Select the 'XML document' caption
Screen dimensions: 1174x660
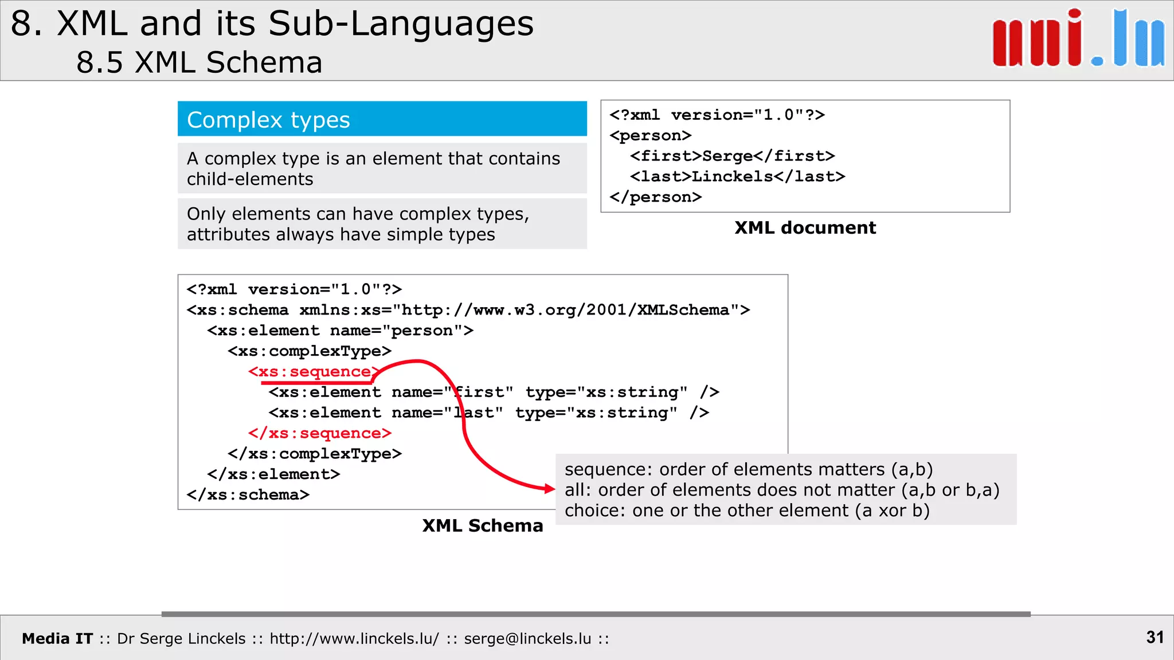click(x=805, y=227)
